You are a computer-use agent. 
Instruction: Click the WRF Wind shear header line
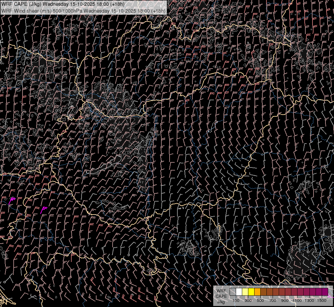click(x=83, y=11)
